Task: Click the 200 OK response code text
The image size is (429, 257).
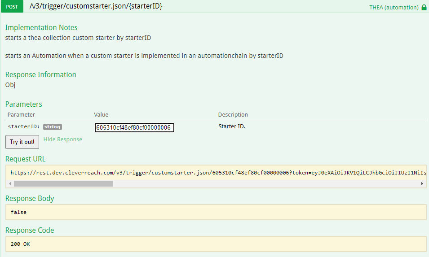Action: click(x=20, y=244)
